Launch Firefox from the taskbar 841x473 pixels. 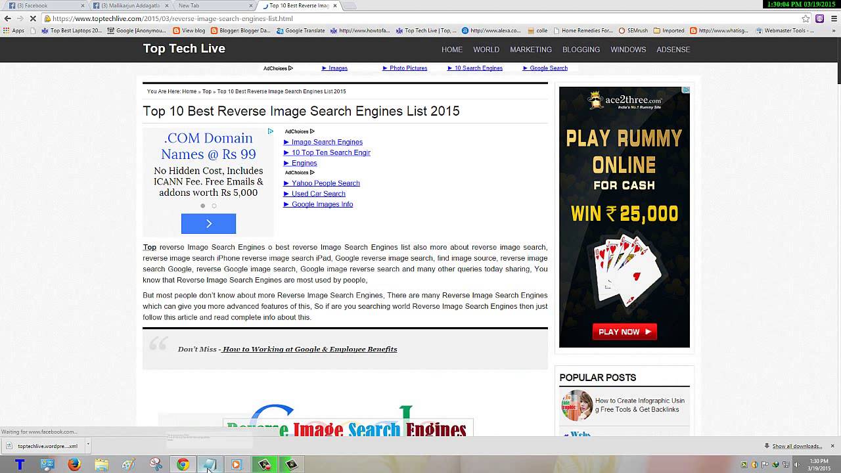coord(74,464)
